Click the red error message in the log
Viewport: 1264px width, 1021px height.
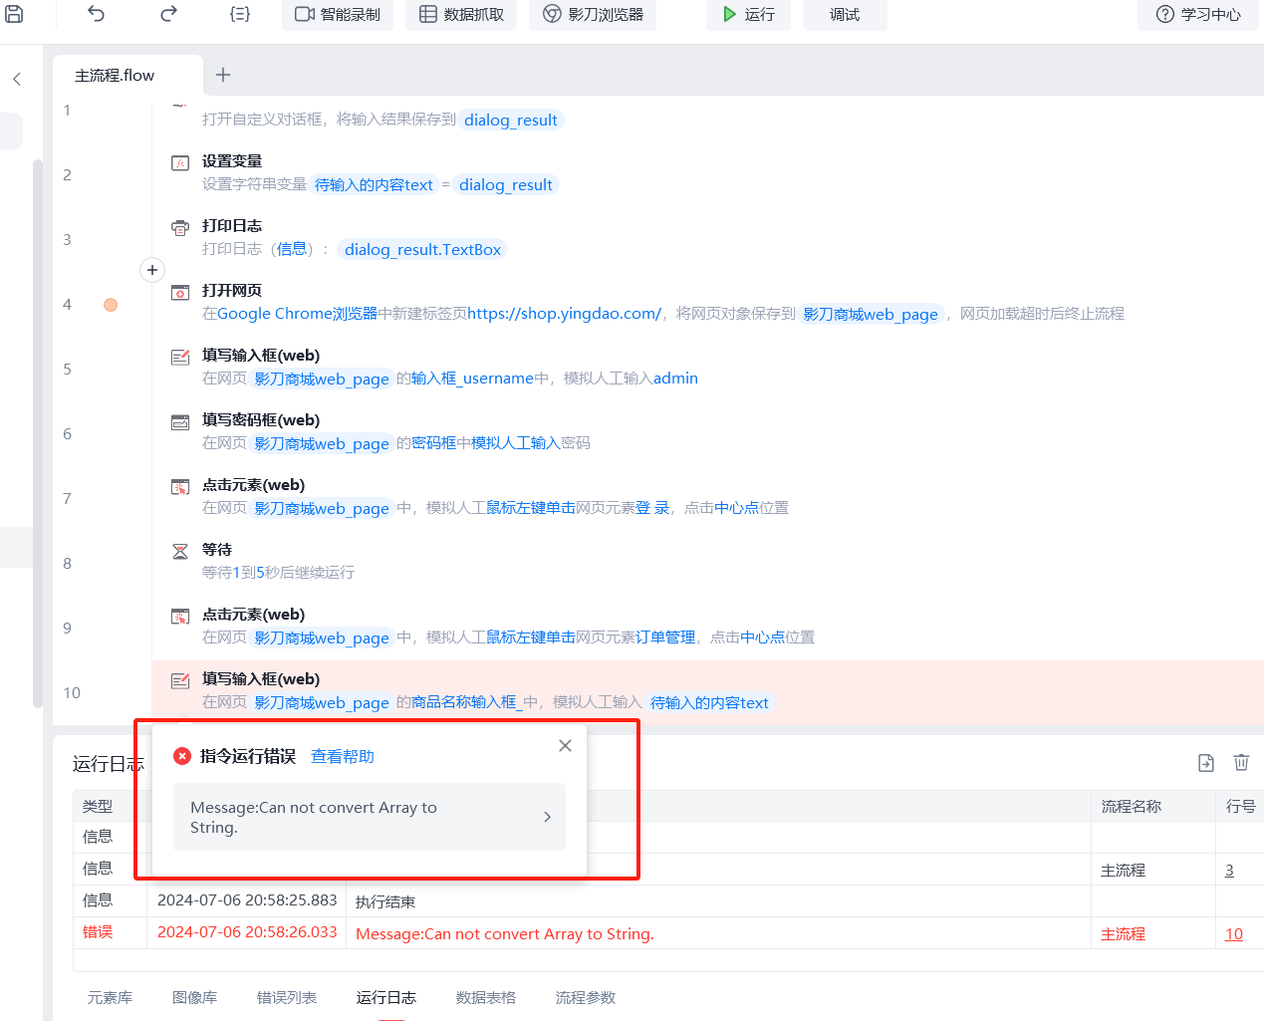505,933
